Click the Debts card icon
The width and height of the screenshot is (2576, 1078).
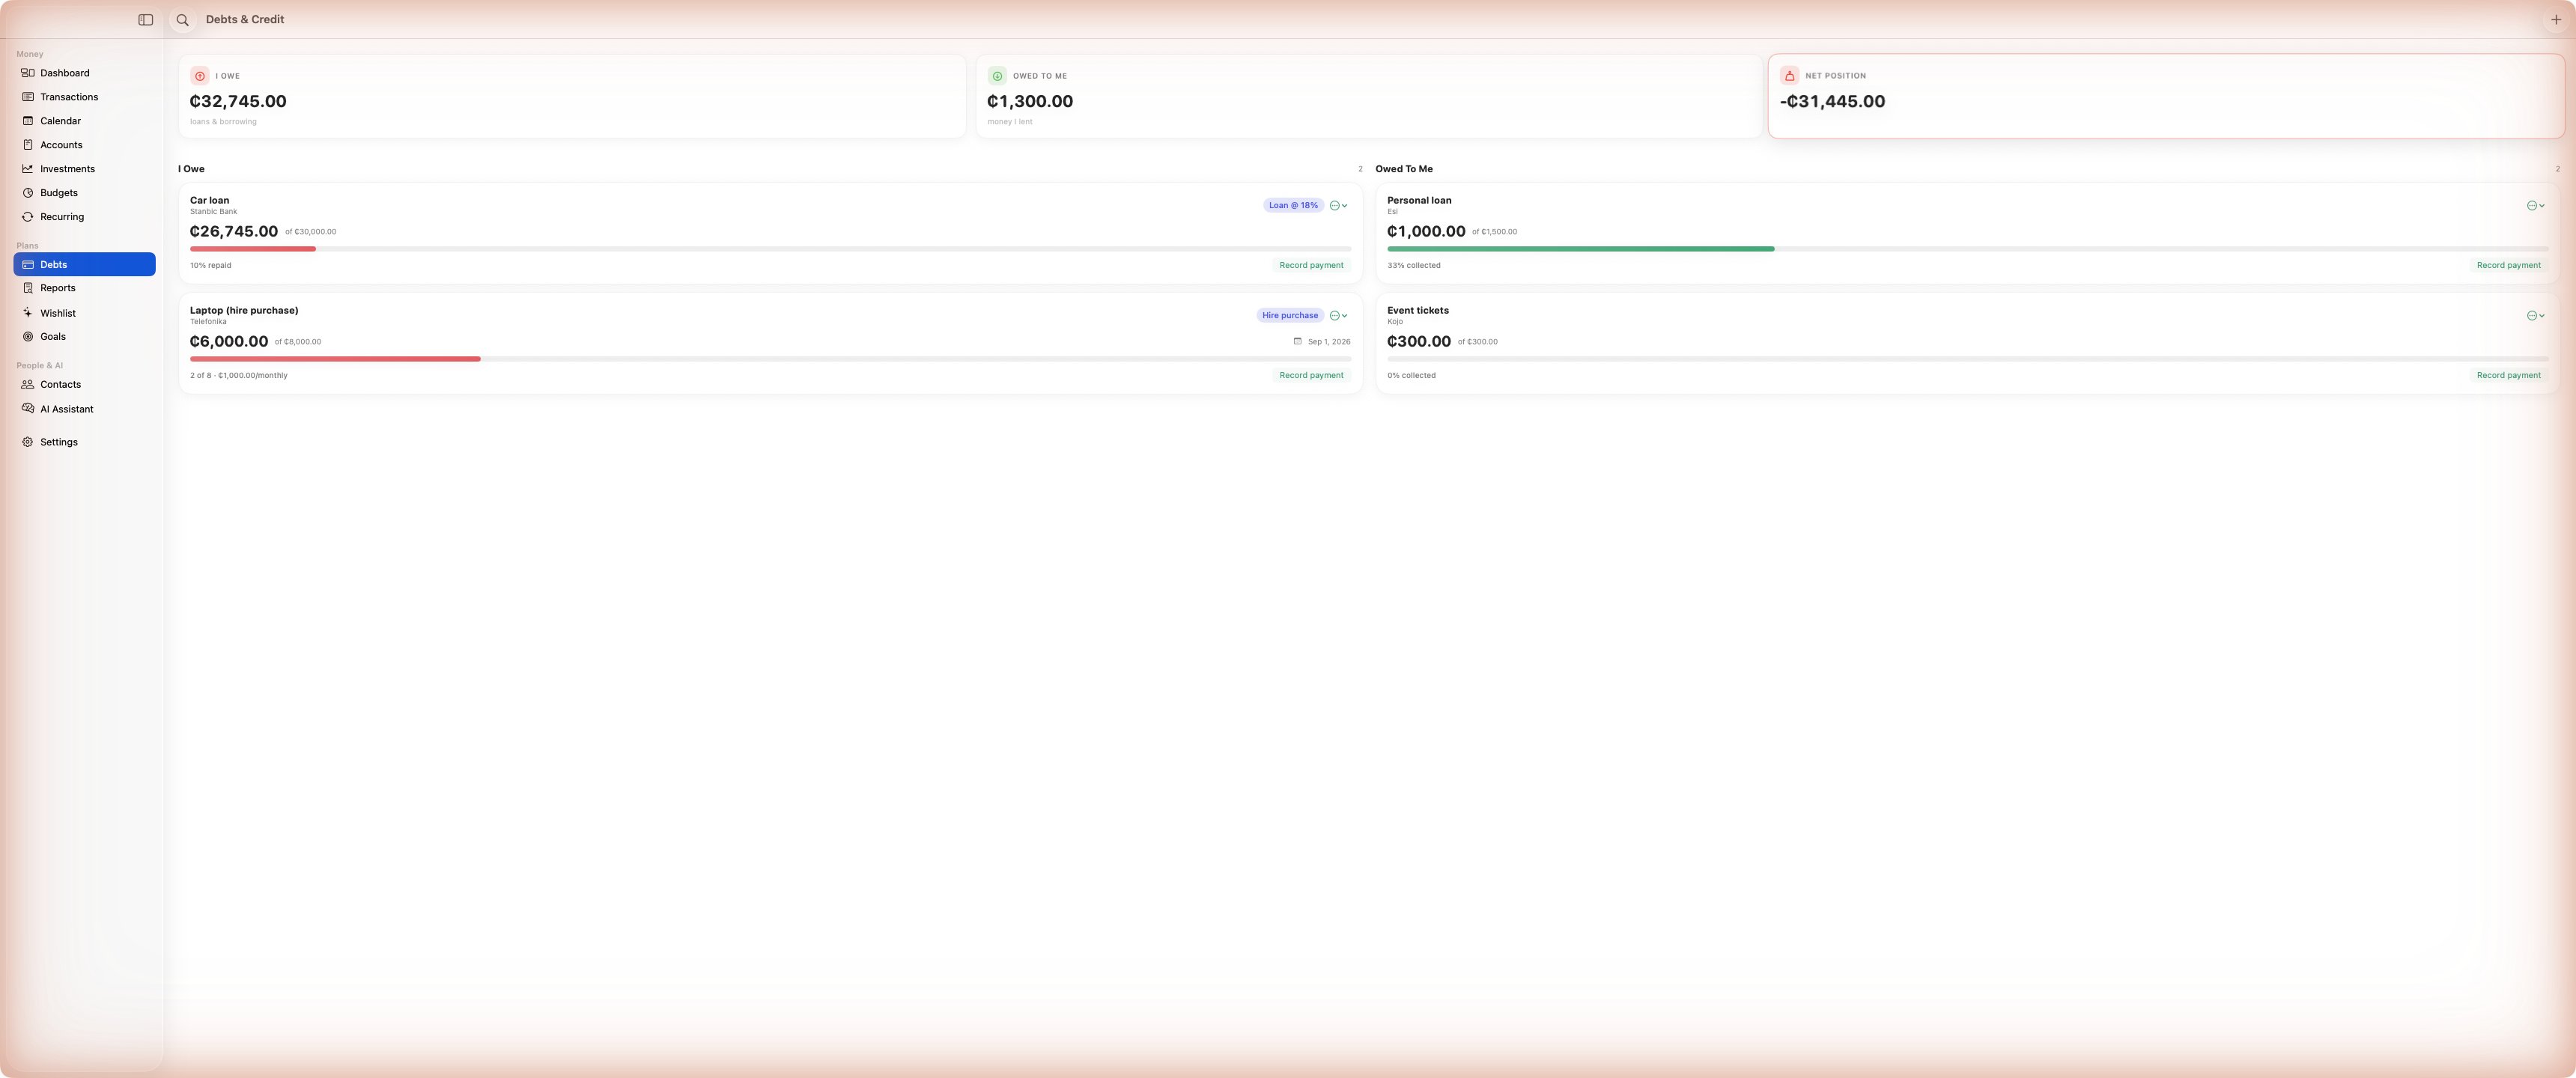(28, 265)
